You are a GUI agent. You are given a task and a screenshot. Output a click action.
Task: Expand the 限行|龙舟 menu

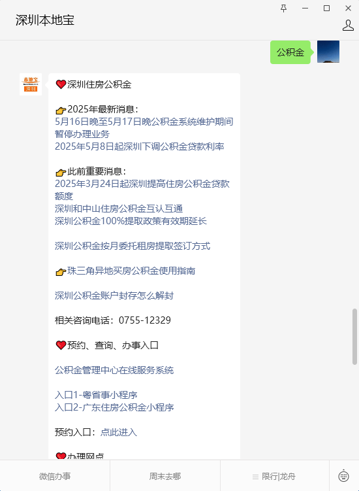(274, 476)
